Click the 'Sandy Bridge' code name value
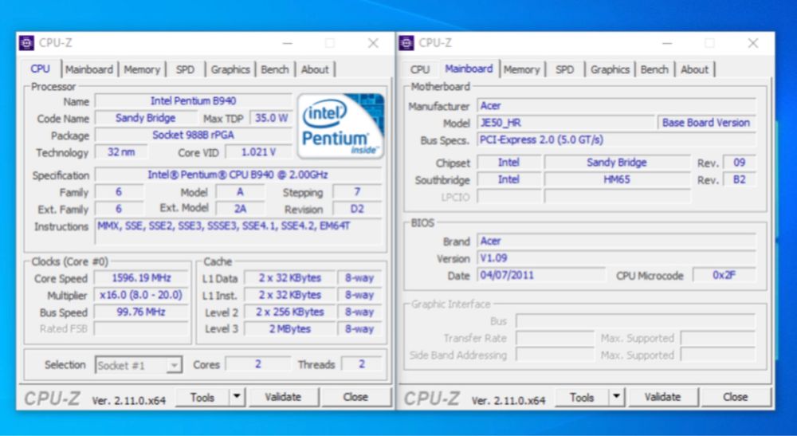 coord(145,119)
